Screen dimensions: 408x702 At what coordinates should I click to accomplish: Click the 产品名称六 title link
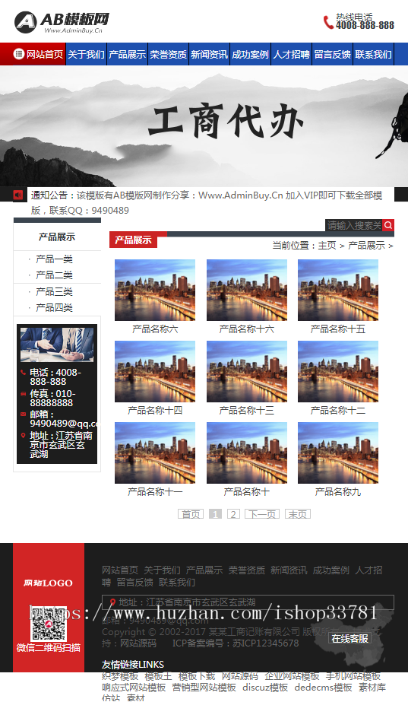point(155,329)
